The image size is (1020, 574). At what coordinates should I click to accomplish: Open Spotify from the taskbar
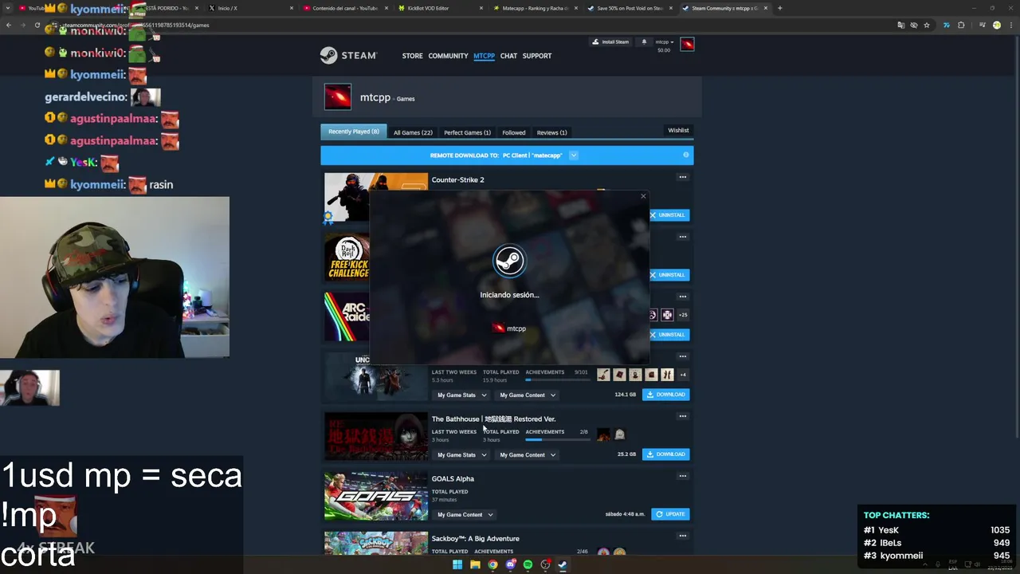click(528, 564)
